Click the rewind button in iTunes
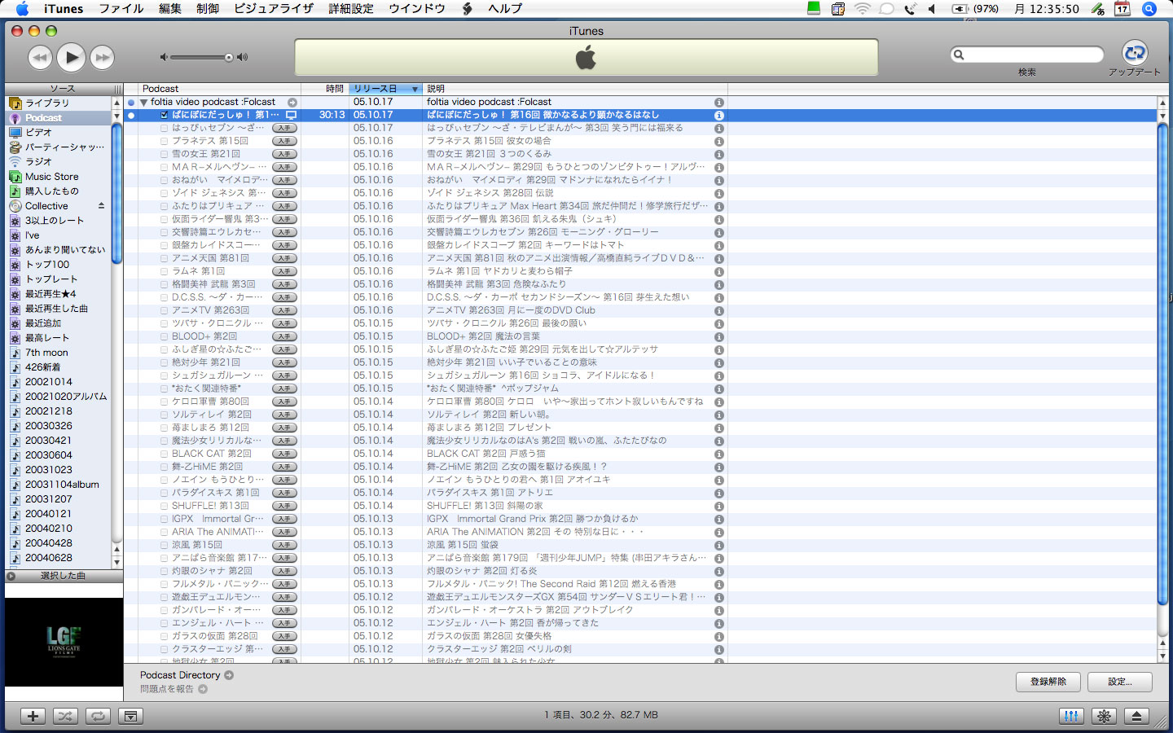Screen dimensions: 1173x733 coord(40,57)
